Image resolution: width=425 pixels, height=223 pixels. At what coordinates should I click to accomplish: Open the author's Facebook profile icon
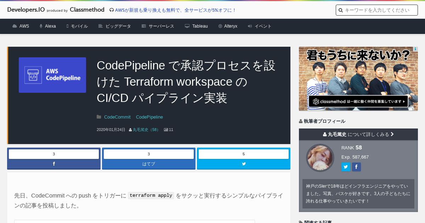(356, 167)
